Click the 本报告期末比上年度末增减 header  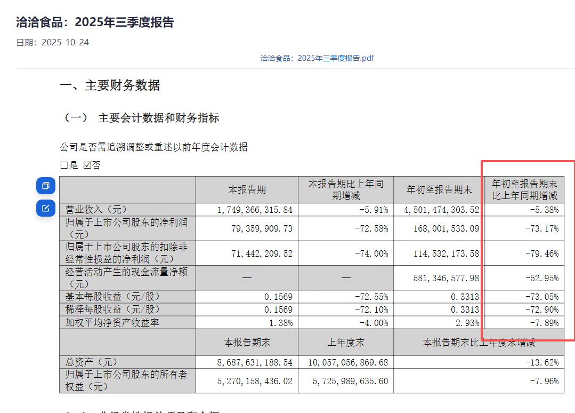click(479, 343)
